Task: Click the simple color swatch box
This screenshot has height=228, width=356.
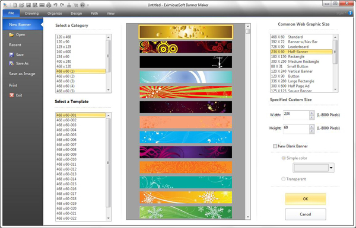Action: [311, 168]
